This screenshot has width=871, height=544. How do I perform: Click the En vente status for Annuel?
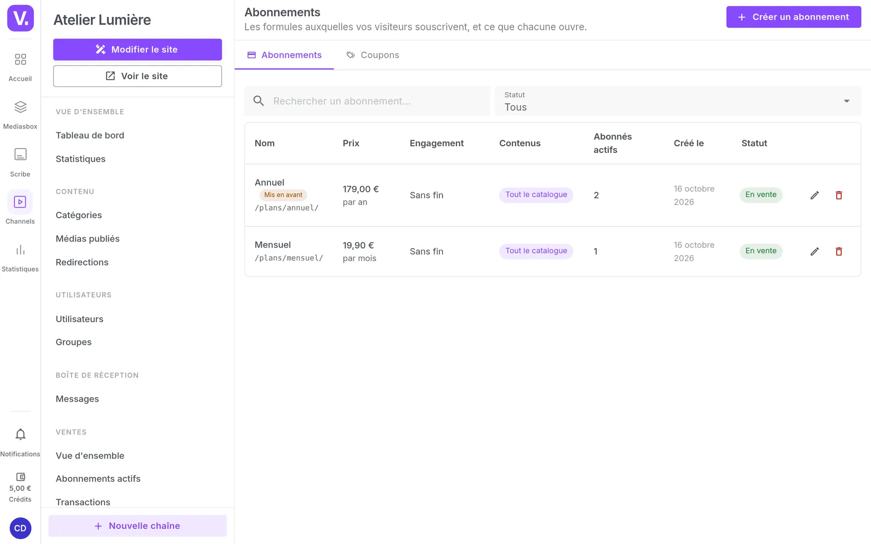click(x=761, y=195)
